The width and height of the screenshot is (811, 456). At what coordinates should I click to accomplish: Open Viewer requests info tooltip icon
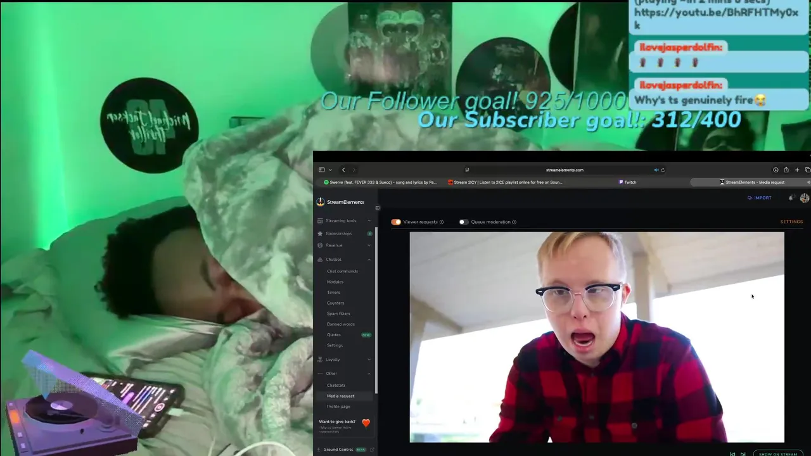click(x=442, y=222)
